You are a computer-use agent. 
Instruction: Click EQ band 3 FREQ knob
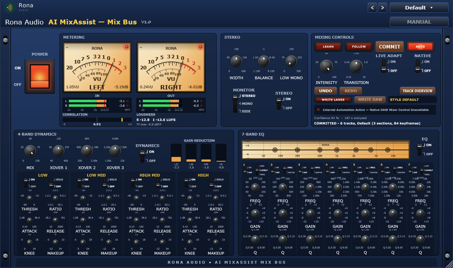[310, 187]
